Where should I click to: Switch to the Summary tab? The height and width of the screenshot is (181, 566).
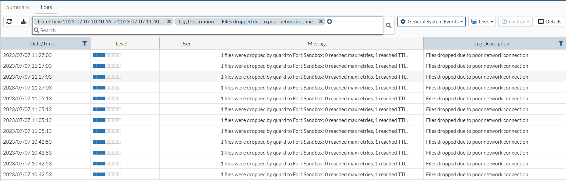point(18,7)
